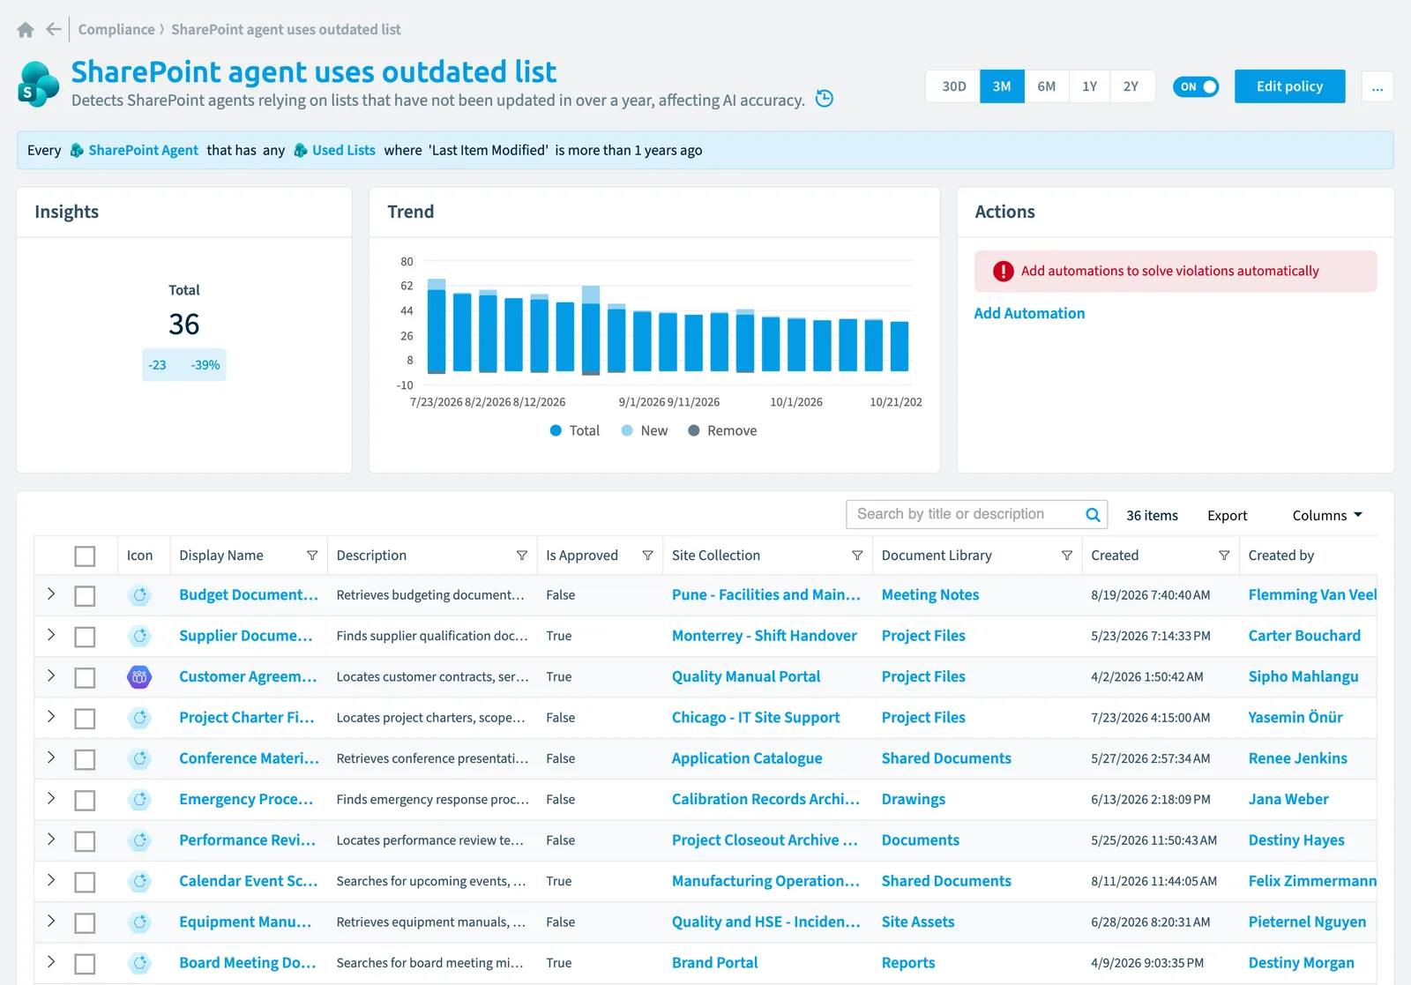Click the Edit policy button
Image resolution: width=1411 pixels, height=985 pixels.
[1289, 86]
